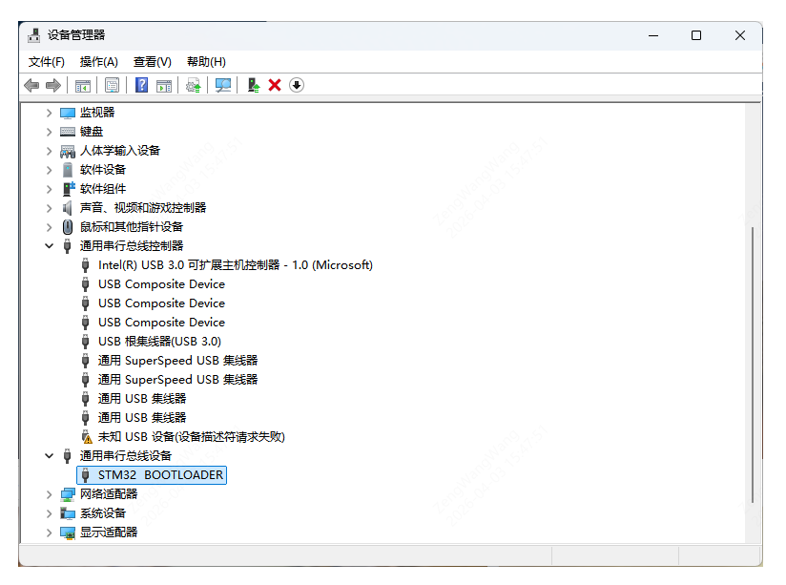Select the STM32 BOOTLOADER device

point(151,474)
